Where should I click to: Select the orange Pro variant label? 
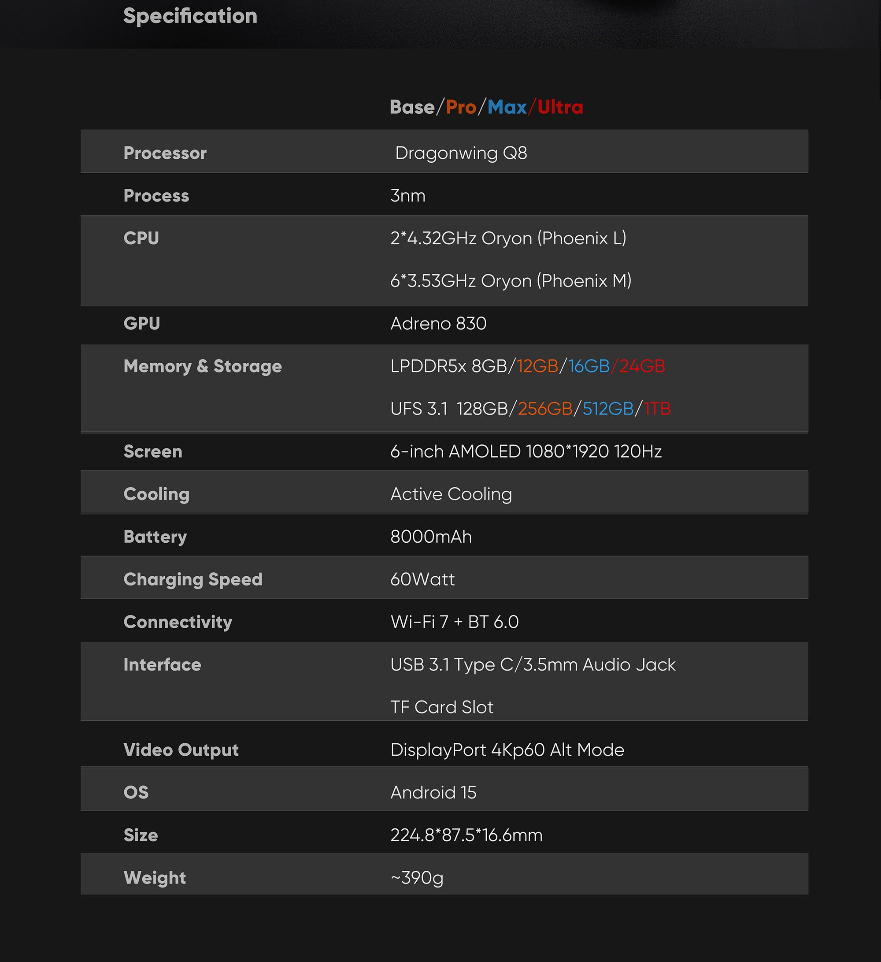(461, 107)
